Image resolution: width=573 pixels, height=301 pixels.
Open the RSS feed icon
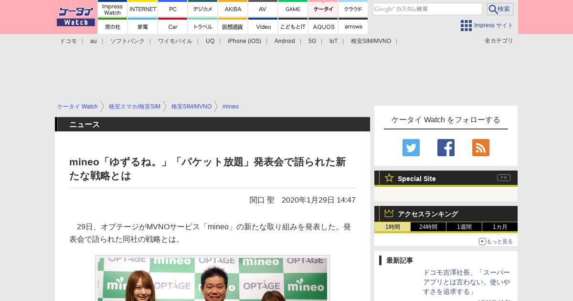tap(480, 148)
